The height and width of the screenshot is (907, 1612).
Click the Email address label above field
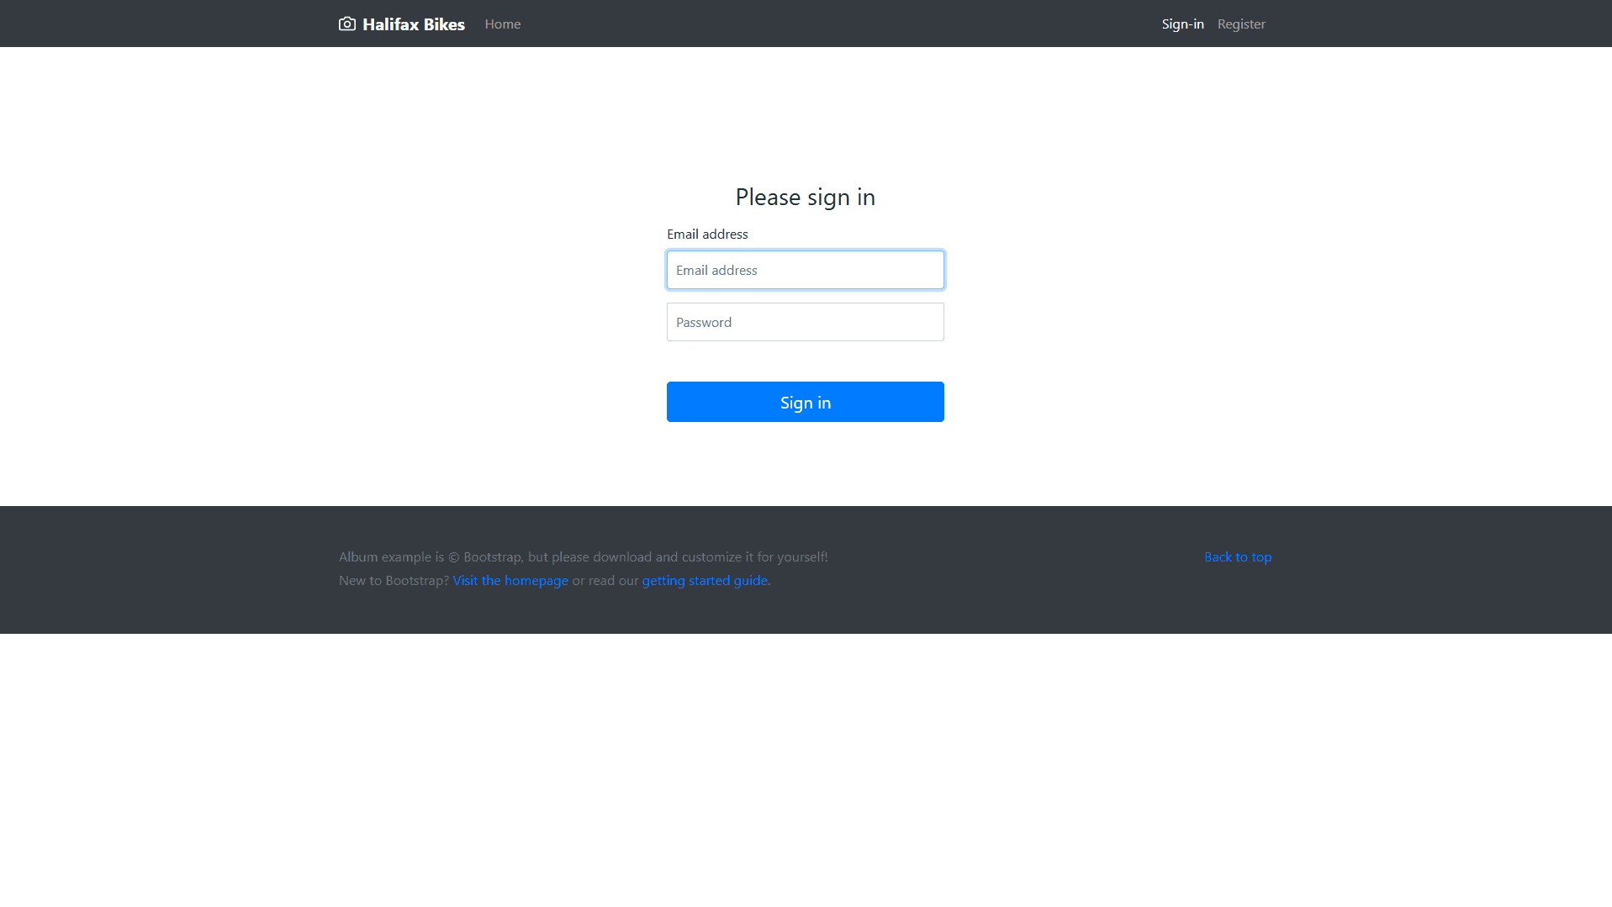pos(707,235)
